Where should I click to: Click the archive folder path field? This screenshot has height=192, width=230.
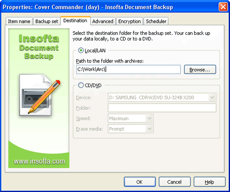128,69
